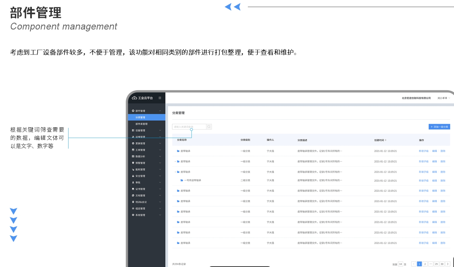Click the 操作人 column header
This screenshot has height=267, width=454.
[270, 140]
